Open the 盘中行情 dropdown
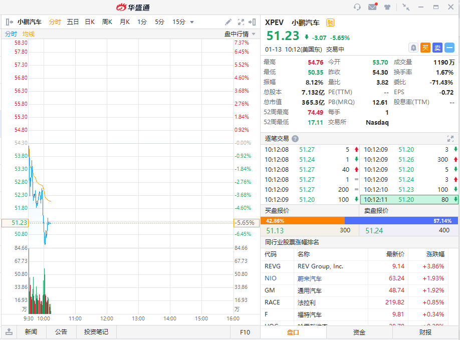This screenshot has width=460, height=340. coord(240,34)
